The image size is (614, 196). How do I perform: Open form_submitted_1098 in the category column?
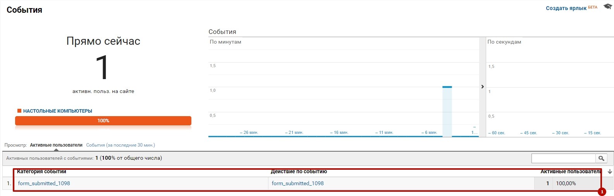(44, 183)
